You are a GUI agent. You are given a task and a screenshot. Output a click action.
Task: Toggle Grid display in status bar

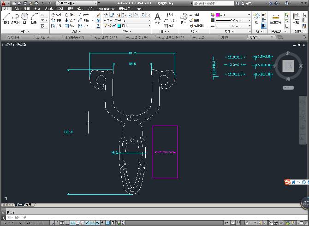pos(62,223)
